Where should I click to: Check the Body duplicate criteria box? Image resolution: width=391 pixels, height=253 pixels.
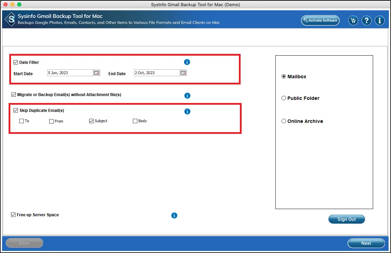point(135,121)
